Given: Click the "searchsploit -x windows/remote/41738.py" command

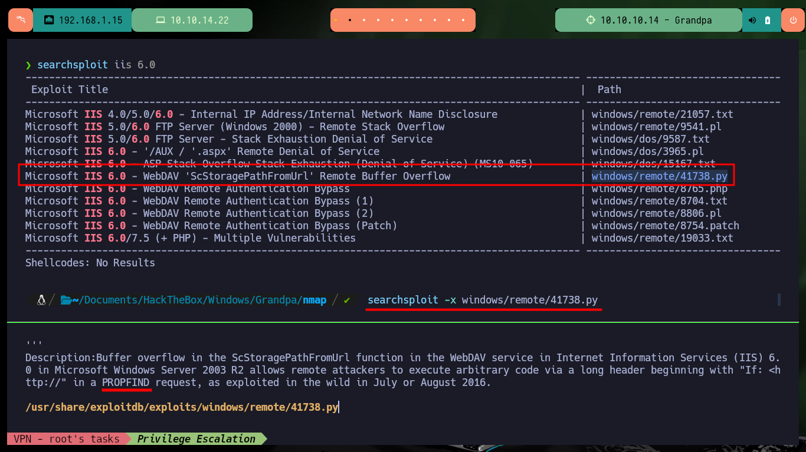Looking at the screenshot, I should (483, 300).
